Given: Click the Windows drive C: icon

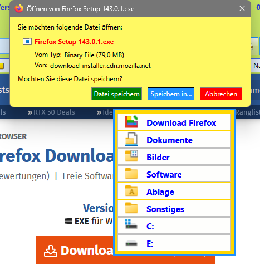Looking at the screenshot, I should click(x=131, y=224).
